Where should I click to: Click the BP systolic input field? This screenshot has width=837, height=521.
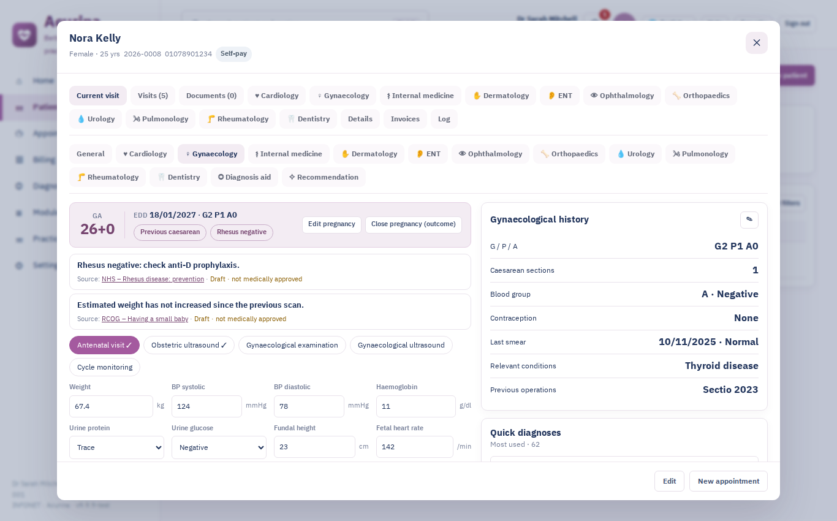pyautogui.click(x=206, y=406)
